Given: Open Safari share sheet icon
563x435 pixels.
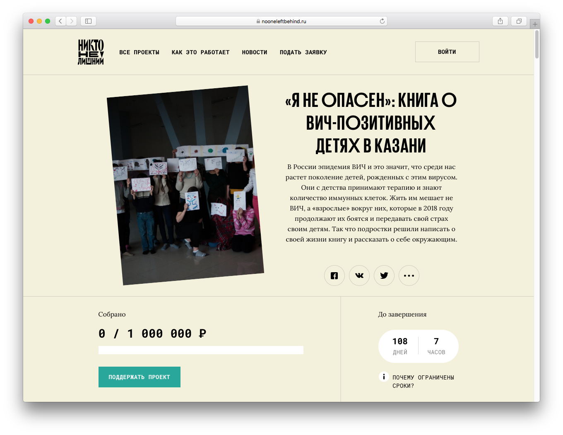Looking at the screenshot, I should (x=500, y=21).
